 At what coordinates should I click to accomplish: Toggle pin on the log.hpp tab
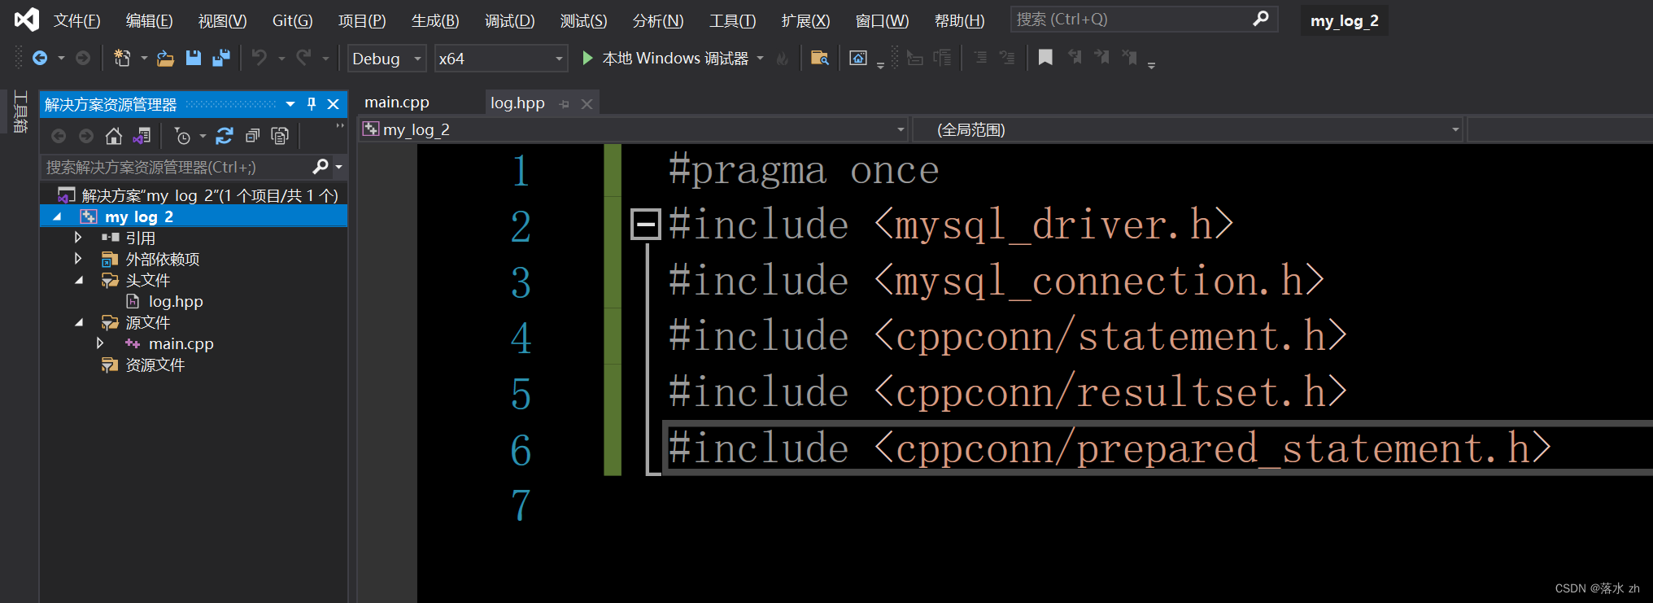pyautogui.click(x=565, y=104)
